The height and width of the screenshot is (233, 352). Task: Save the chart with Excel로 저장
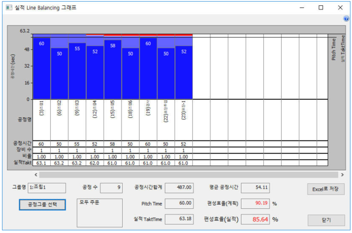tap(326, 189)
